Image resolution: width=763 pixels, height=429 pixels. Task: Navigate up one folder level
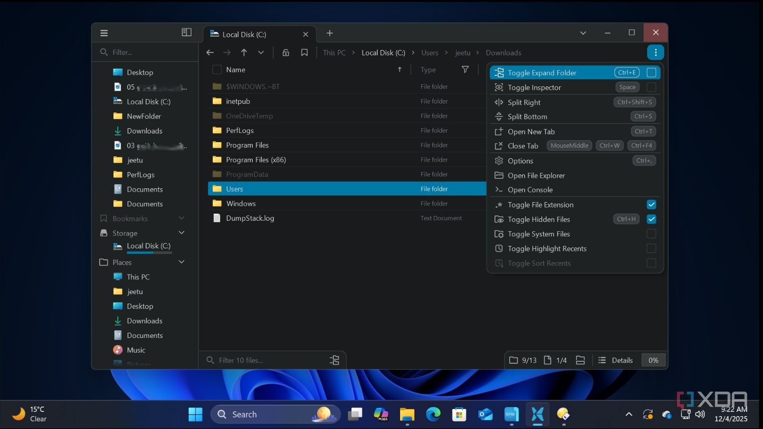(x=244, y=52)
